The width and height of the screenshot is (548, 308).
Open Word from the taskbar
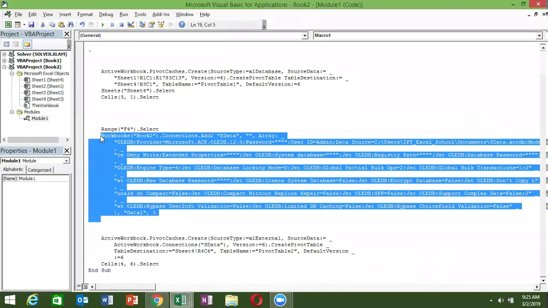click(107, 300)
